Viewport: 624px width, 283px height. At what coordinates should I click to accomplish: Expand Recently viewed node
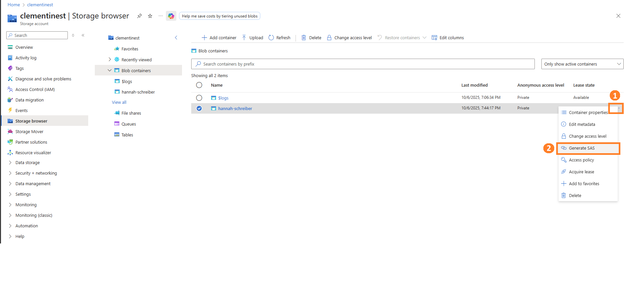coord(110,60)
